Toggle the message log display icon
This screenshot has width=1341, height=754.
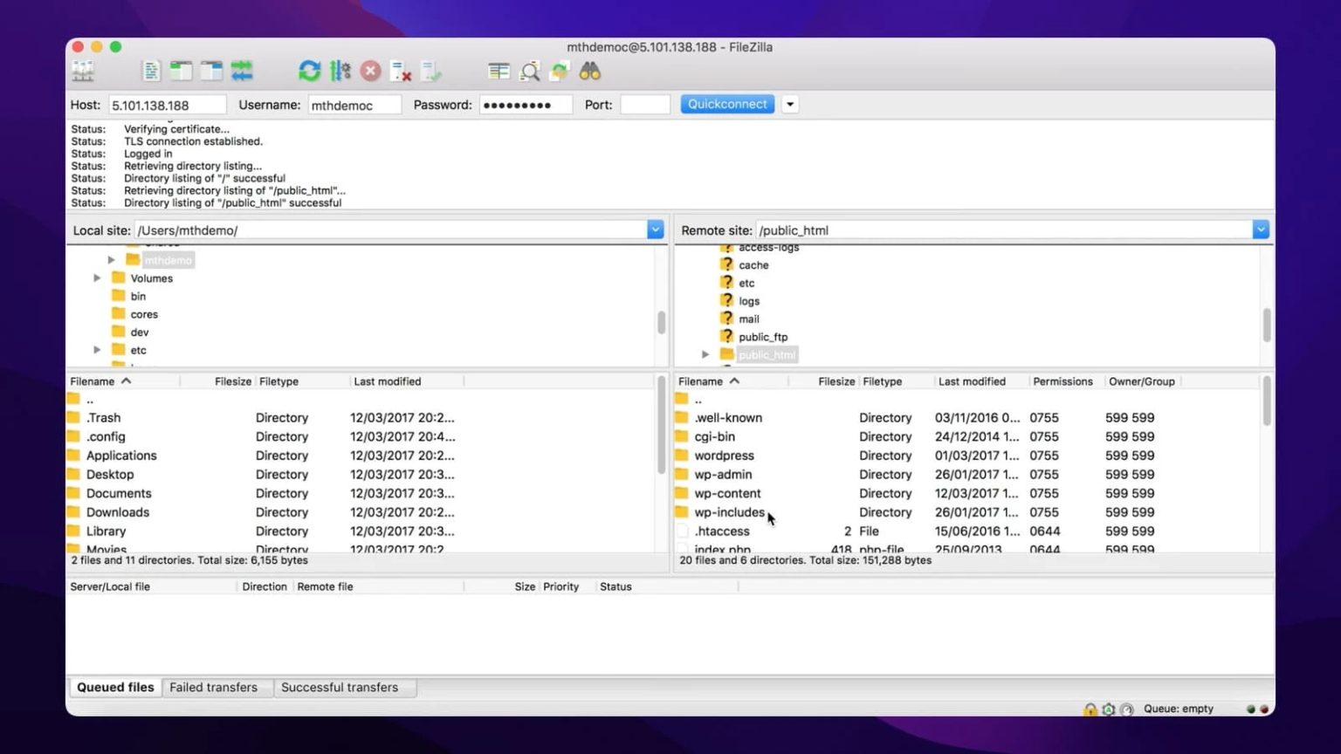coord(151,72)
